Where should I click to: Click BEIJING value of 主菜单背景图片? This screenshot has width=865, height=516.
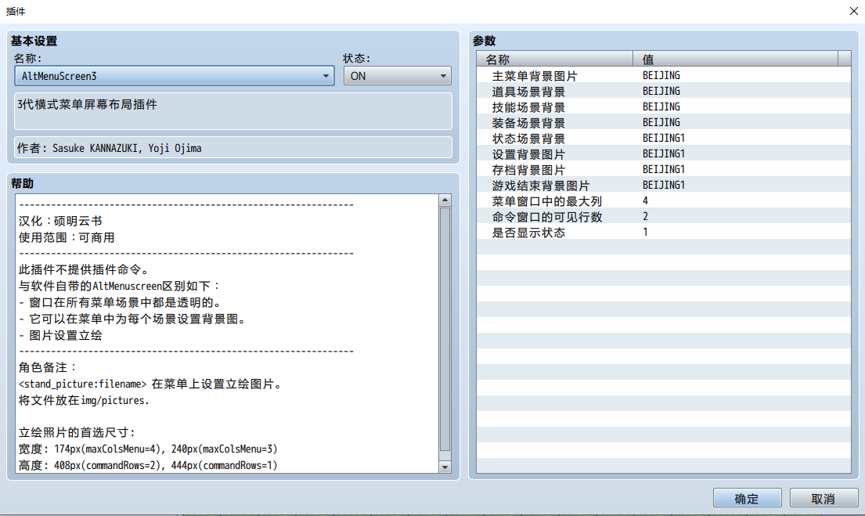coord(661,76)
